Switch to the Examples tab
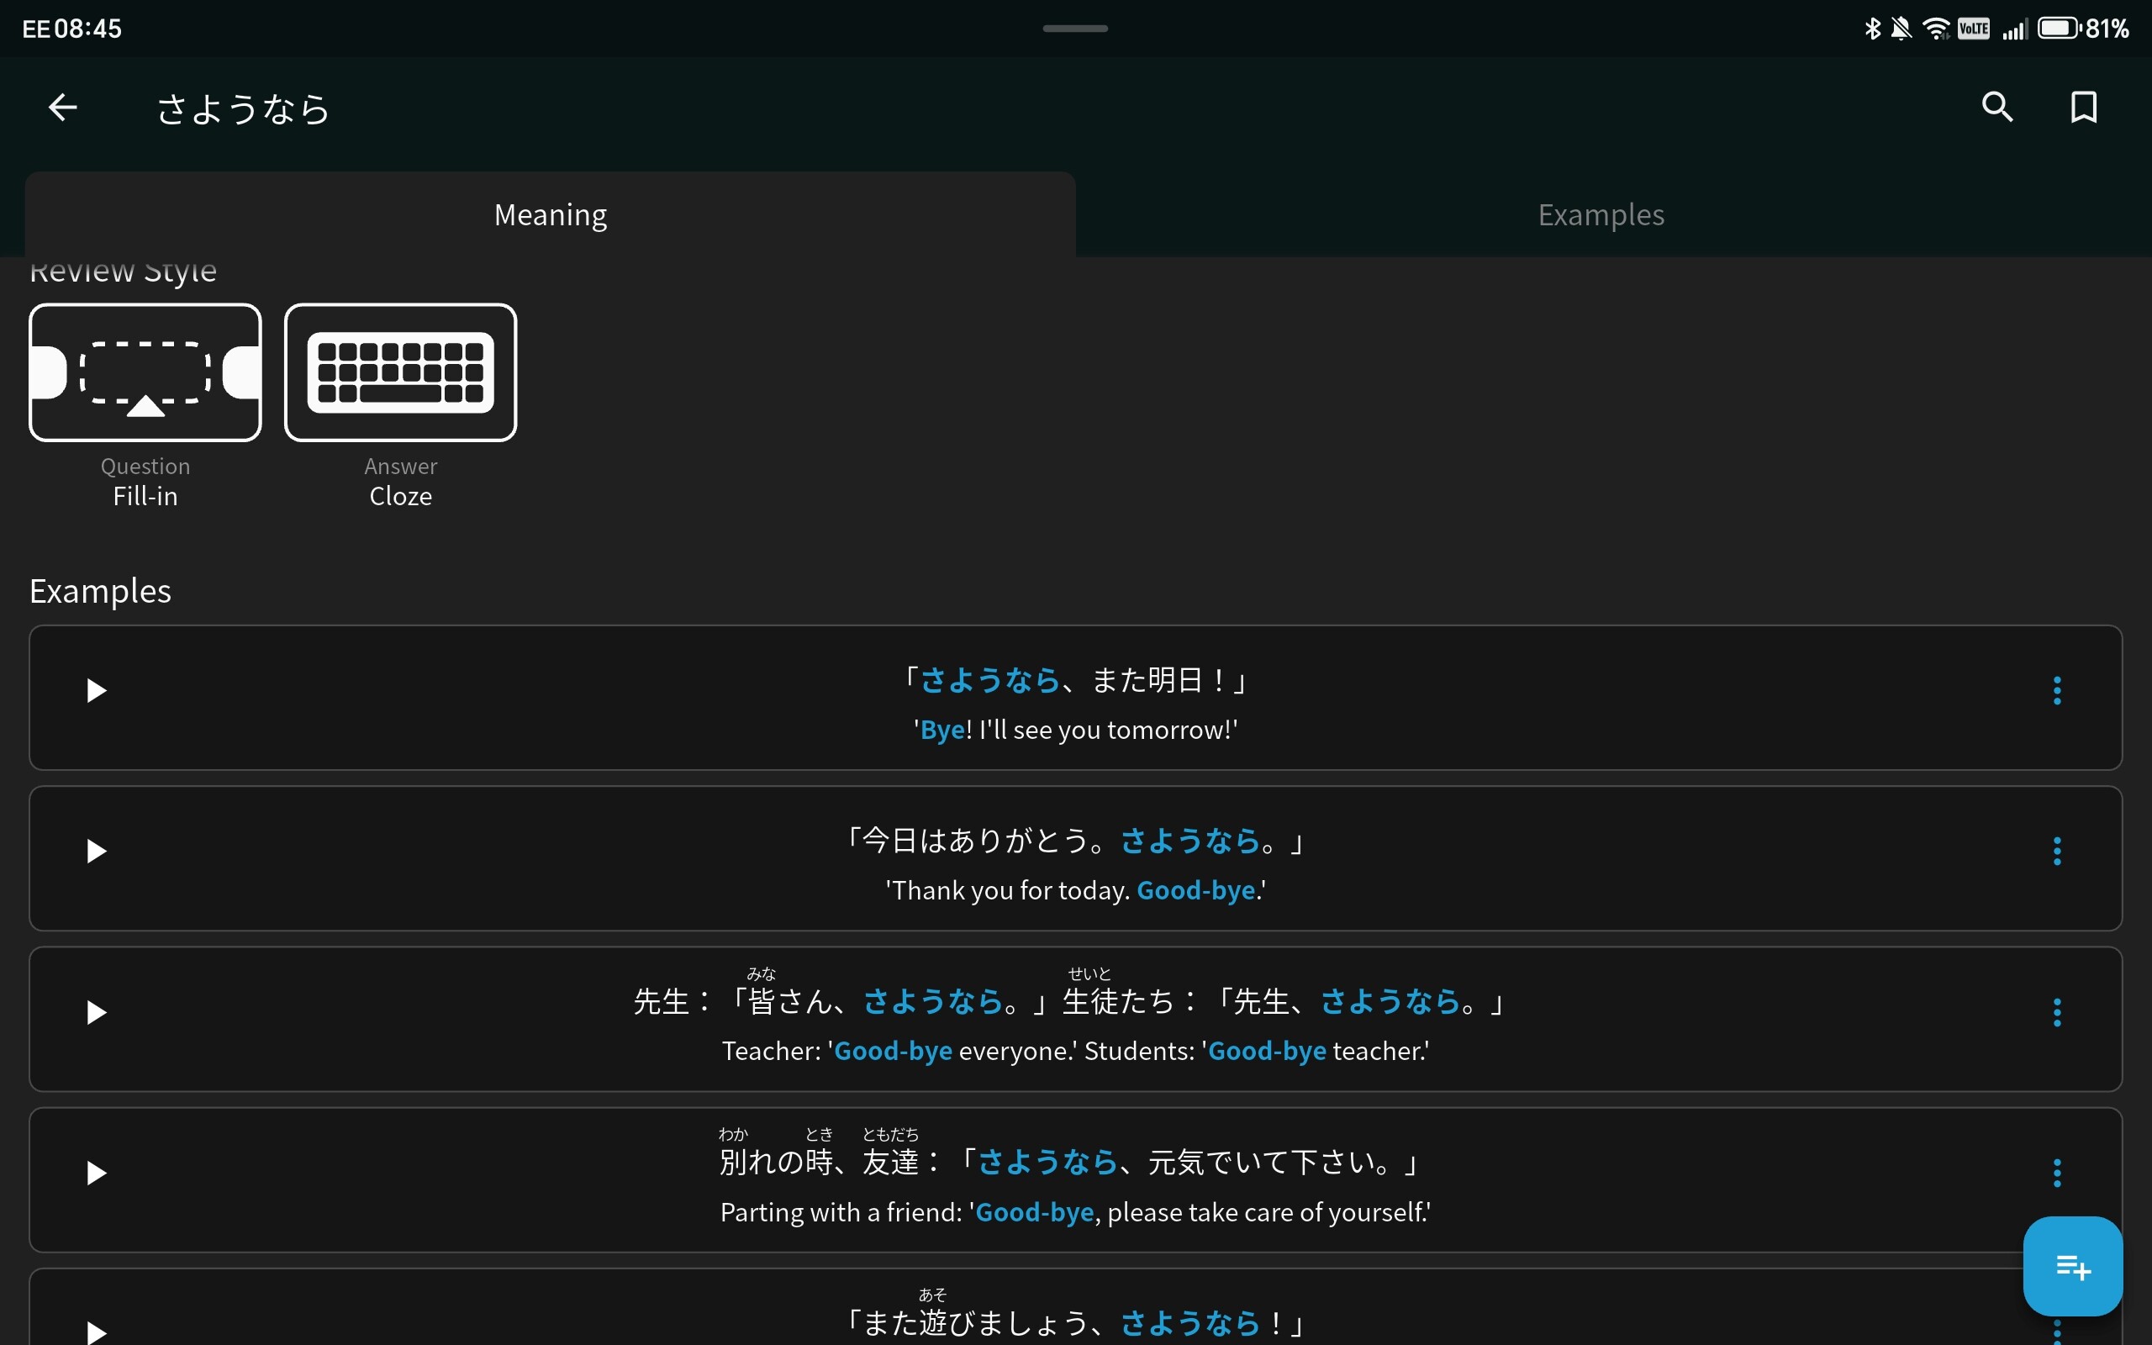Screen dimensions: 2152x1345 (x=1601, y=215)
